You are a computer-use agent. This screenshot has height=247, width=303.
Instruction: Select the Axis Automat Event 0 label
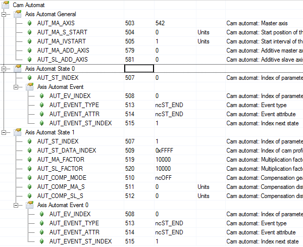tap(63, 205)
